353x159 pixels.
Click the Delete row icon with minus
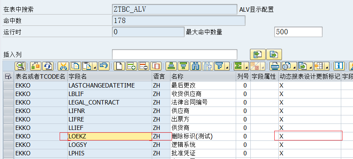[143, 66]
